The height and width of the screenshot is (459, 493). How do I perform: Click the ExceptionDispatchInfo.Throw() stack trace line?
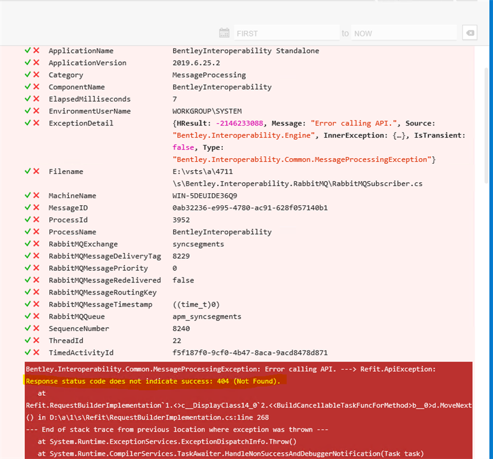pos(167,442)
